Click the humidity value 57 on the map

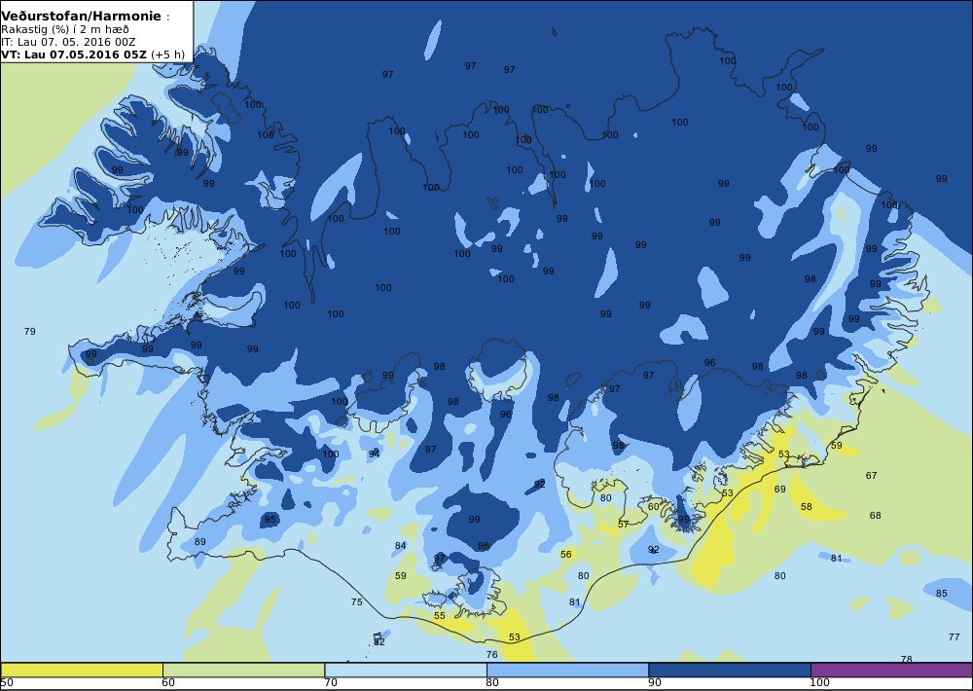pyautogui.click(x=623, y=525)
